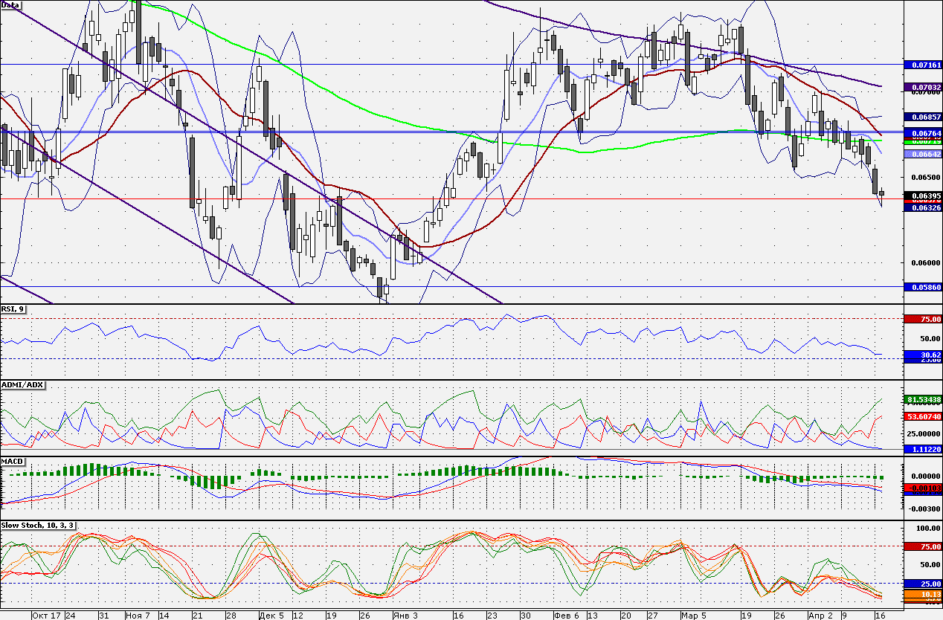Image resolution: width=943 pixels, height=620 pixels.
Task: Select the green 81.53438 ADX value tag
Action: pos(922,399)
